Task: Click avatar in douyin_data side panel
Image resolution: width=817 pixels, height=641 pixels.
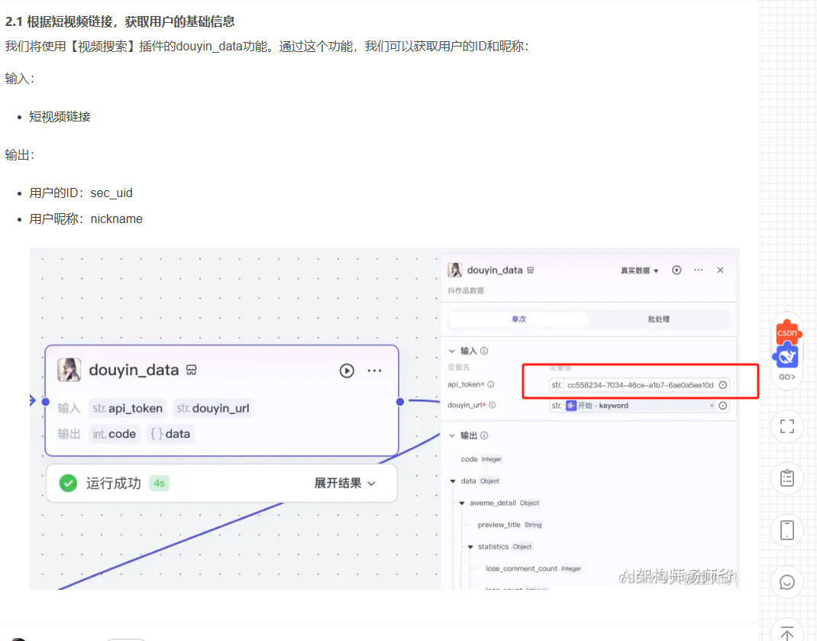Action: click(455, 270)
